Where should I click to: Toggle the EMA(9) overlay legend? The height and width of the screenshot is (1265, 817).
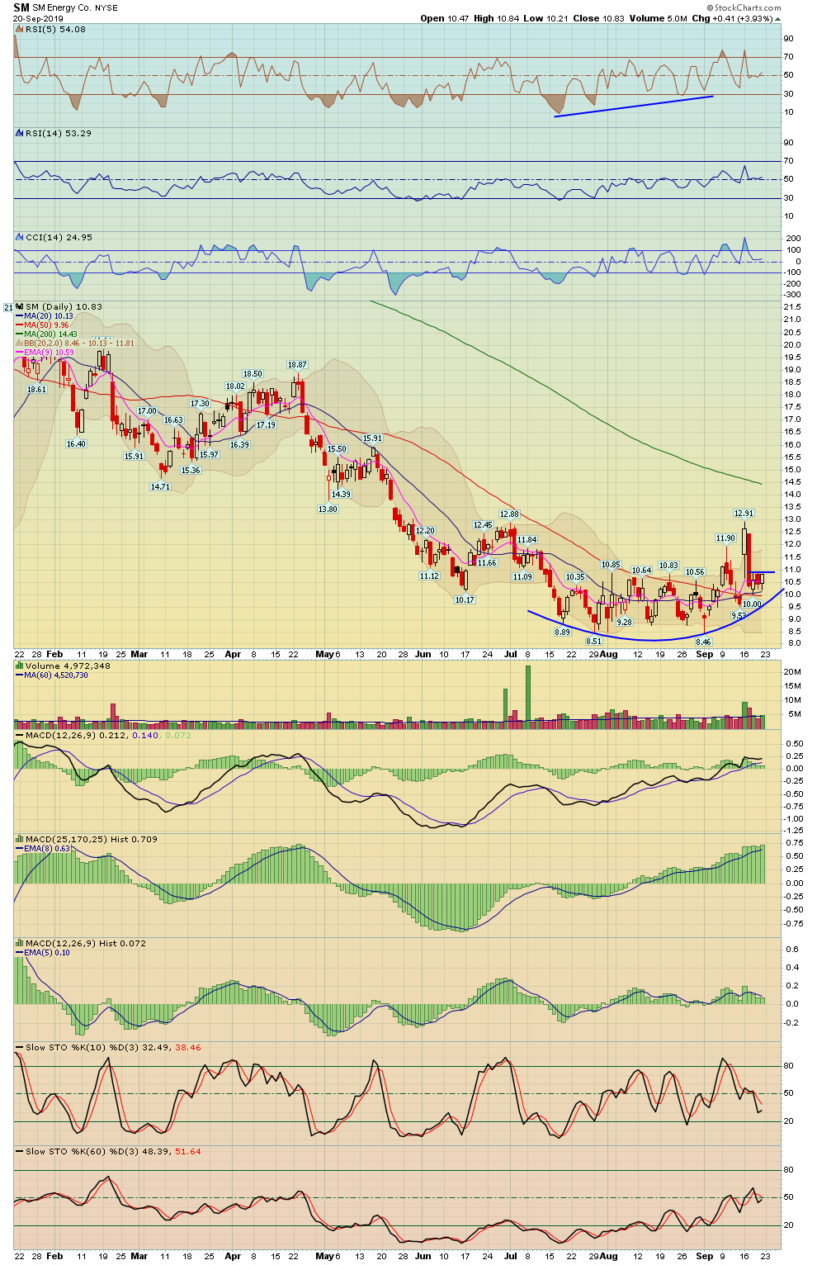[x=43, y=351]
